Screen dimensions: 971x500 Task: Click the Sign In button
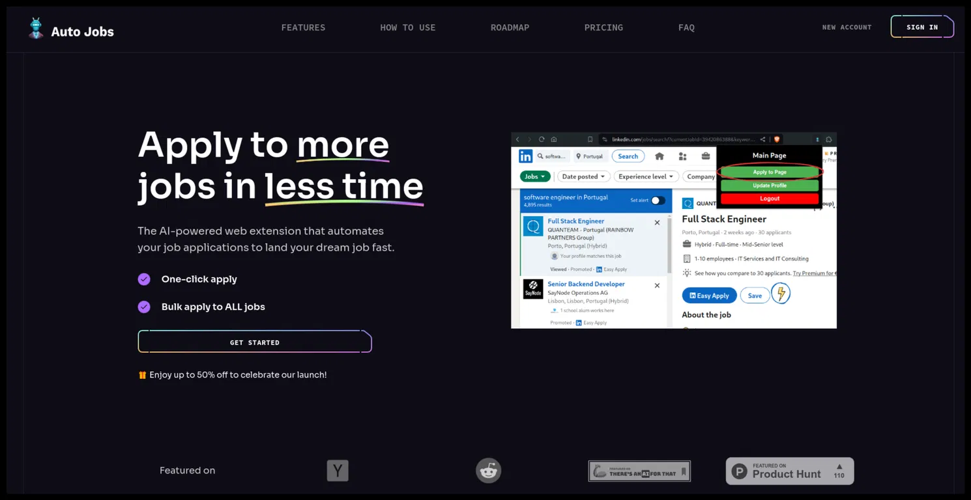click(922, 27)
